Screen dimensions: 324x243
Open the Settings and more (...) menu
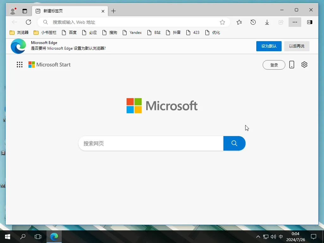tap(295, 22)
